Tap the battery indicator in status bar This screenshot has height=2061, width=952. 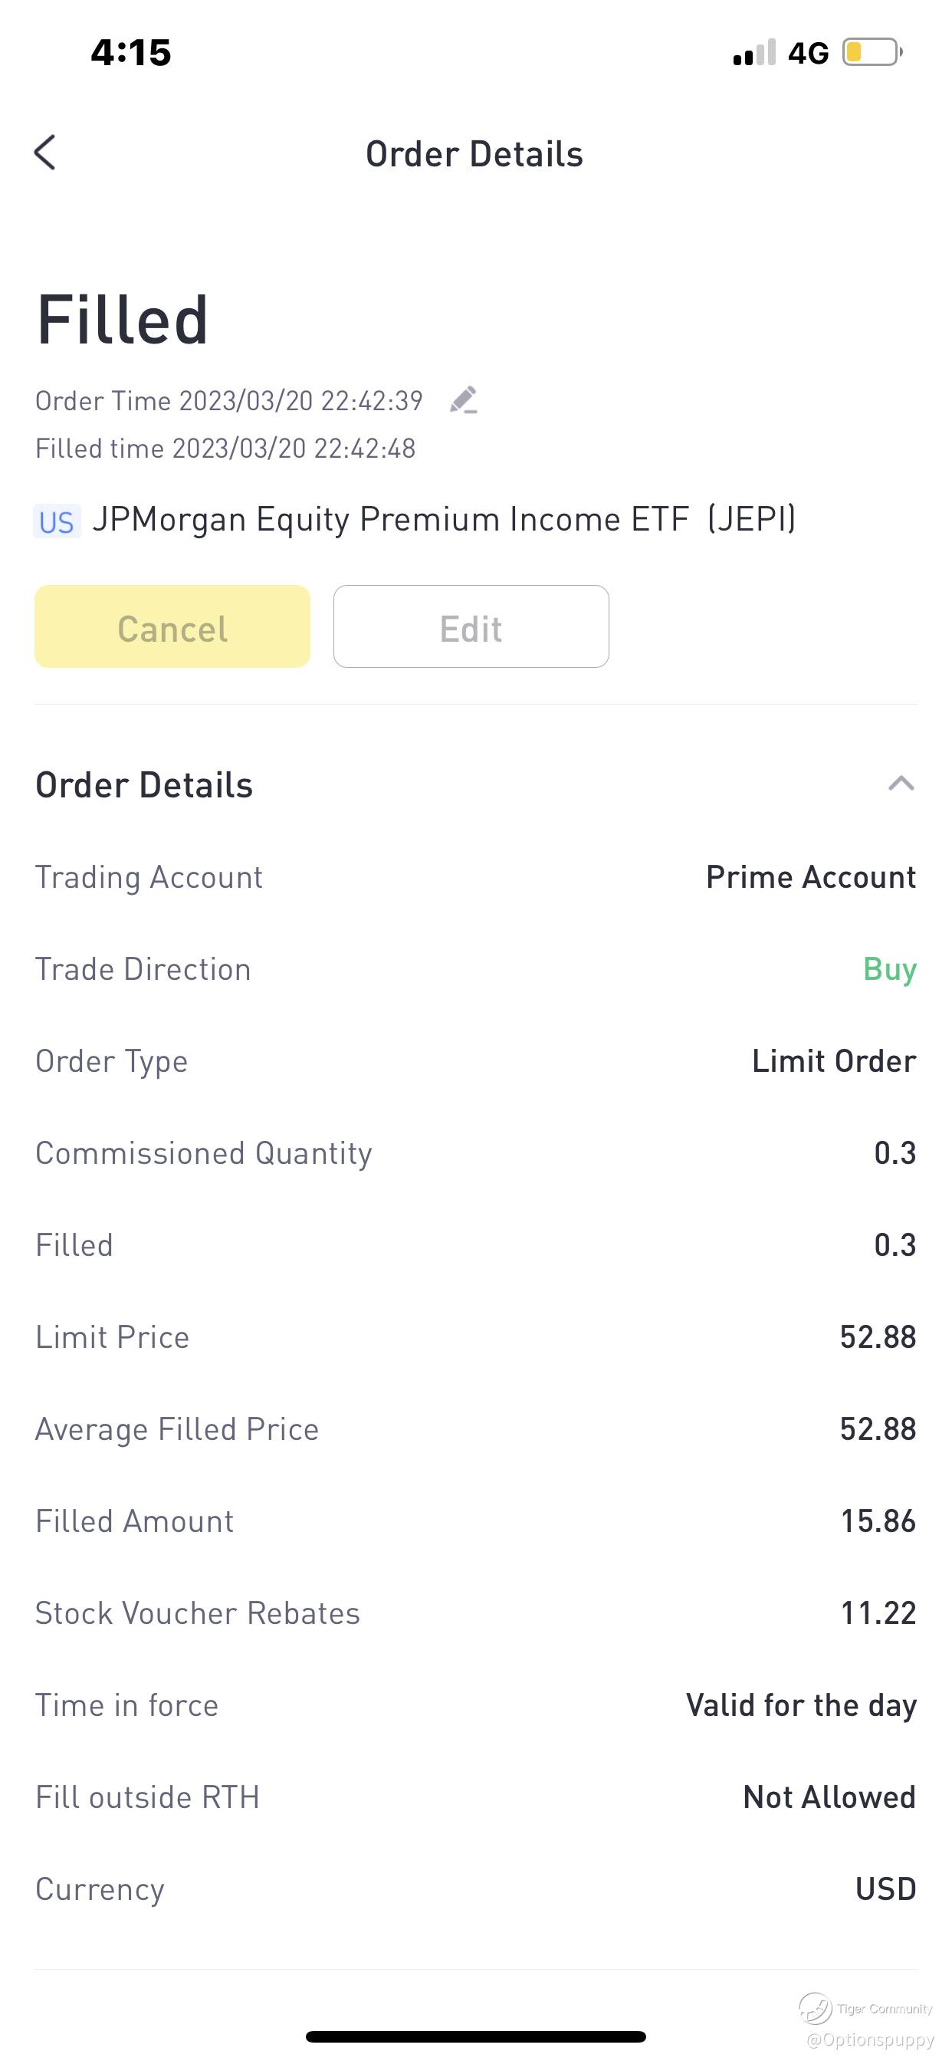(x=872, y=53)
